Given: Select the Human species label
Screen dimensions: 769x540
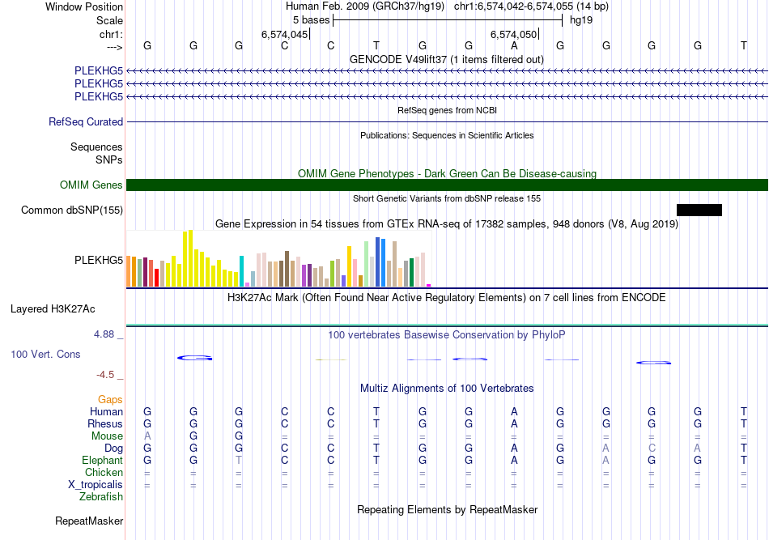Looking at the screenshot, I should [106, 411].
